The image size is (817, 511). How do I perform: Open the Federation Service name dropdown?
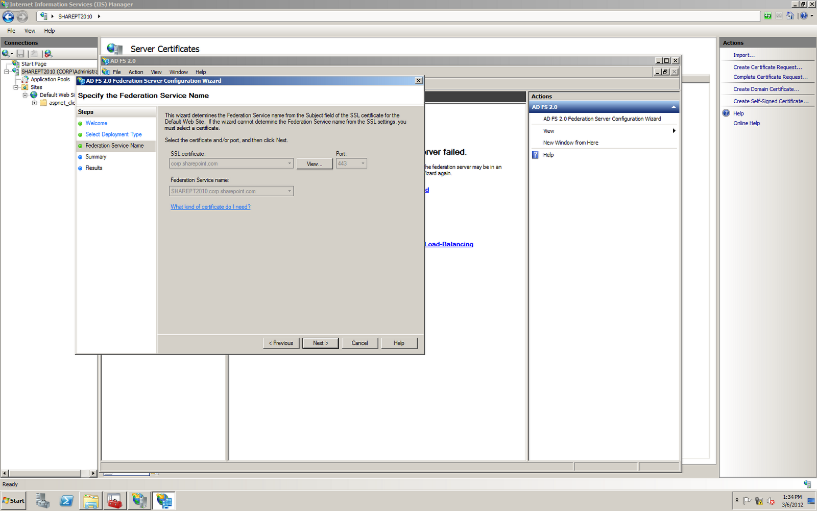[x=289, y=191]
